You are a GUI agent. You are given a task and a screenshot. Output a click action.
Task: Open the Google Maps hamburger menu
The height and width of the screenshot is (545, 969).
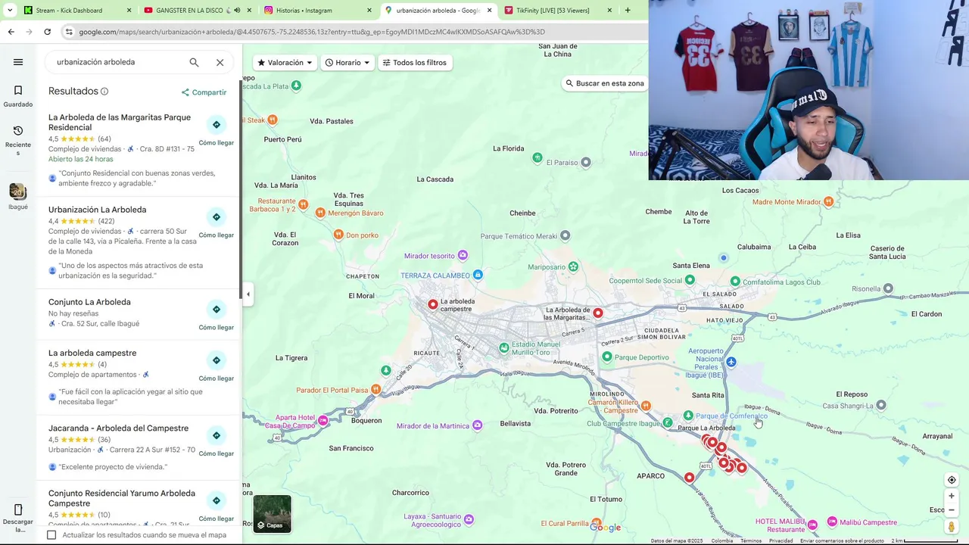point(18,62)
